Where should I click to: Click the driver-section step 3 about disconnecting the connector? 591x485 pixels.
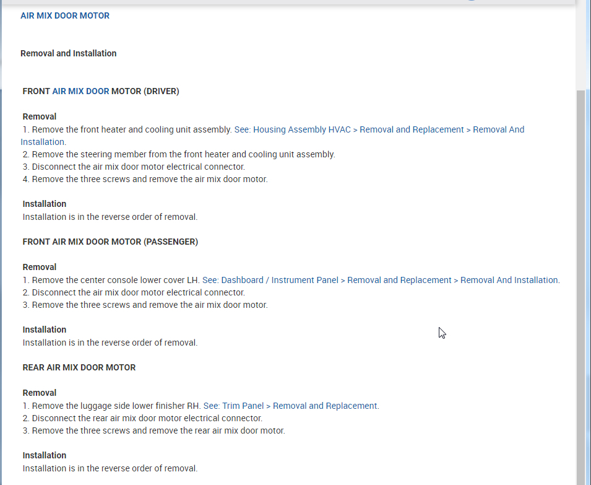point(134,167)
